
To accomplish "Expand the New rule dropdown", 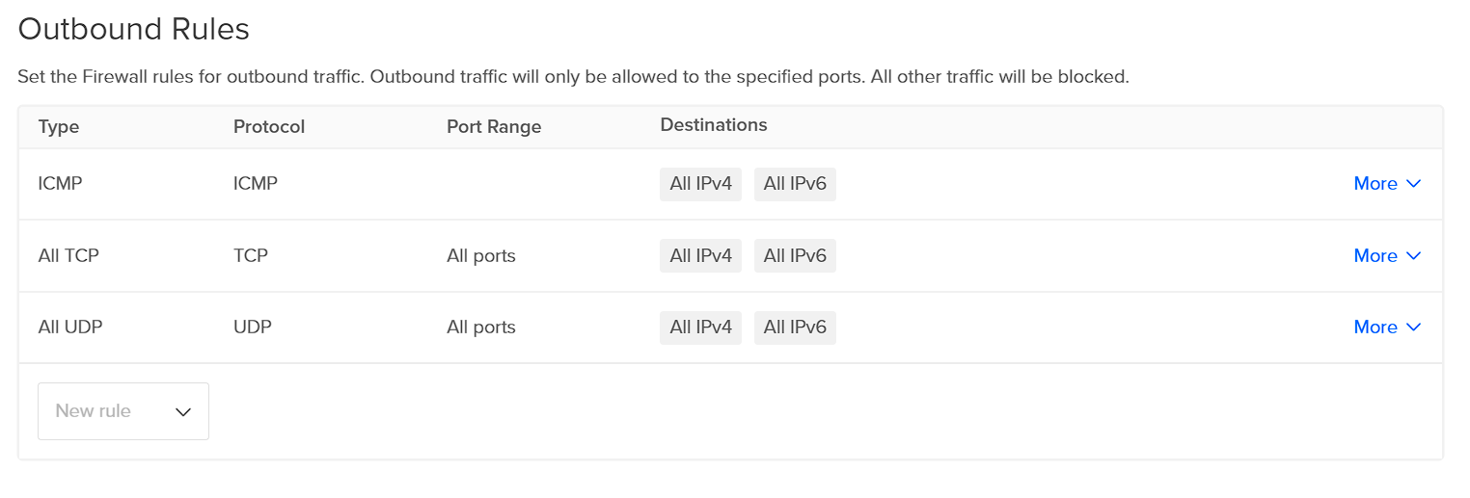I will 123,411.
